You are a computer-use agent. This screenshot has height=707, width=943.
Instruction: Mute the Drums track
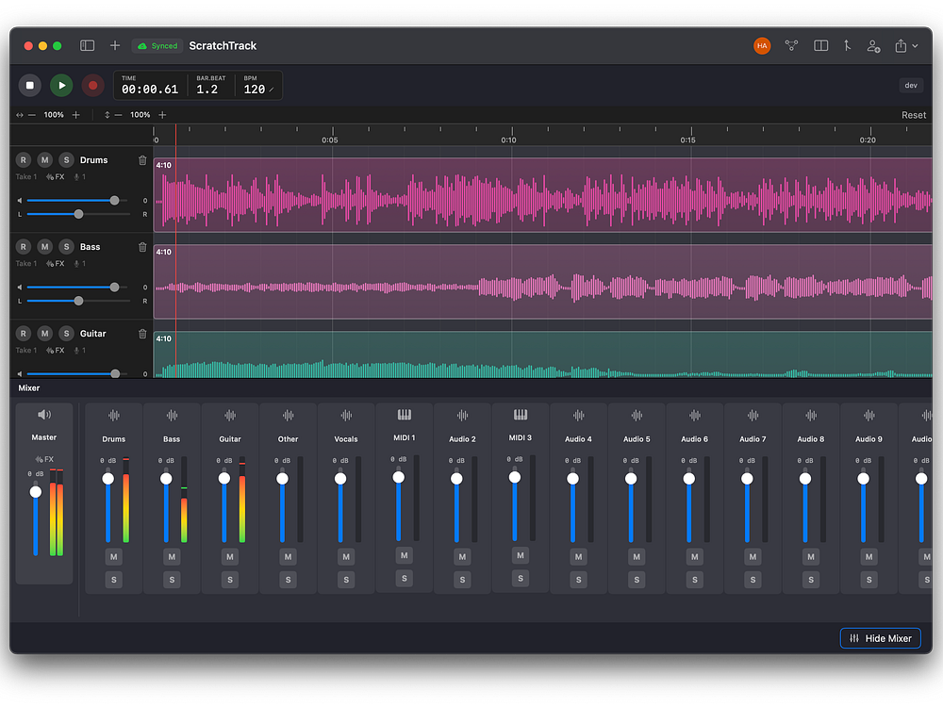44,160
